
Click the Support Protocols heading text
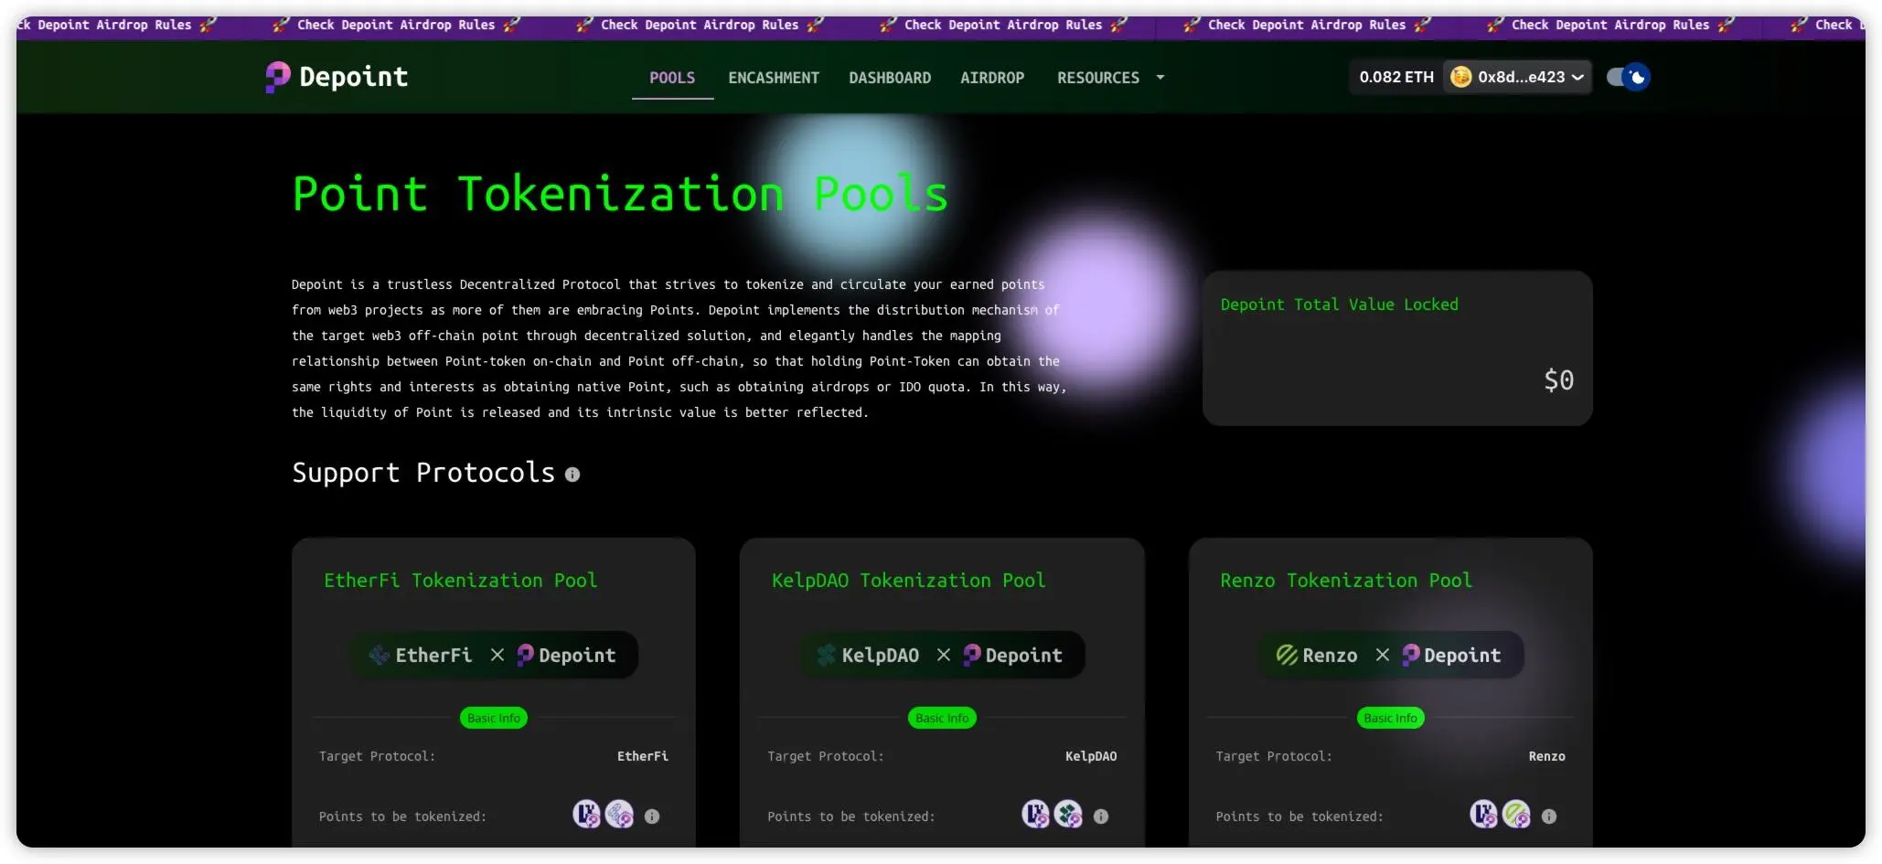(x=423, y=473)
